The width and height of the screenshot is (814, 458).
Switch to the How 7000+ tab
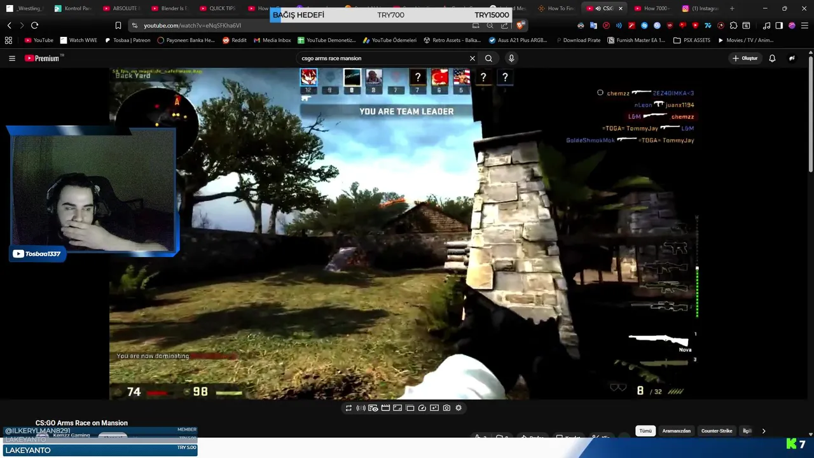pos(652,8)
